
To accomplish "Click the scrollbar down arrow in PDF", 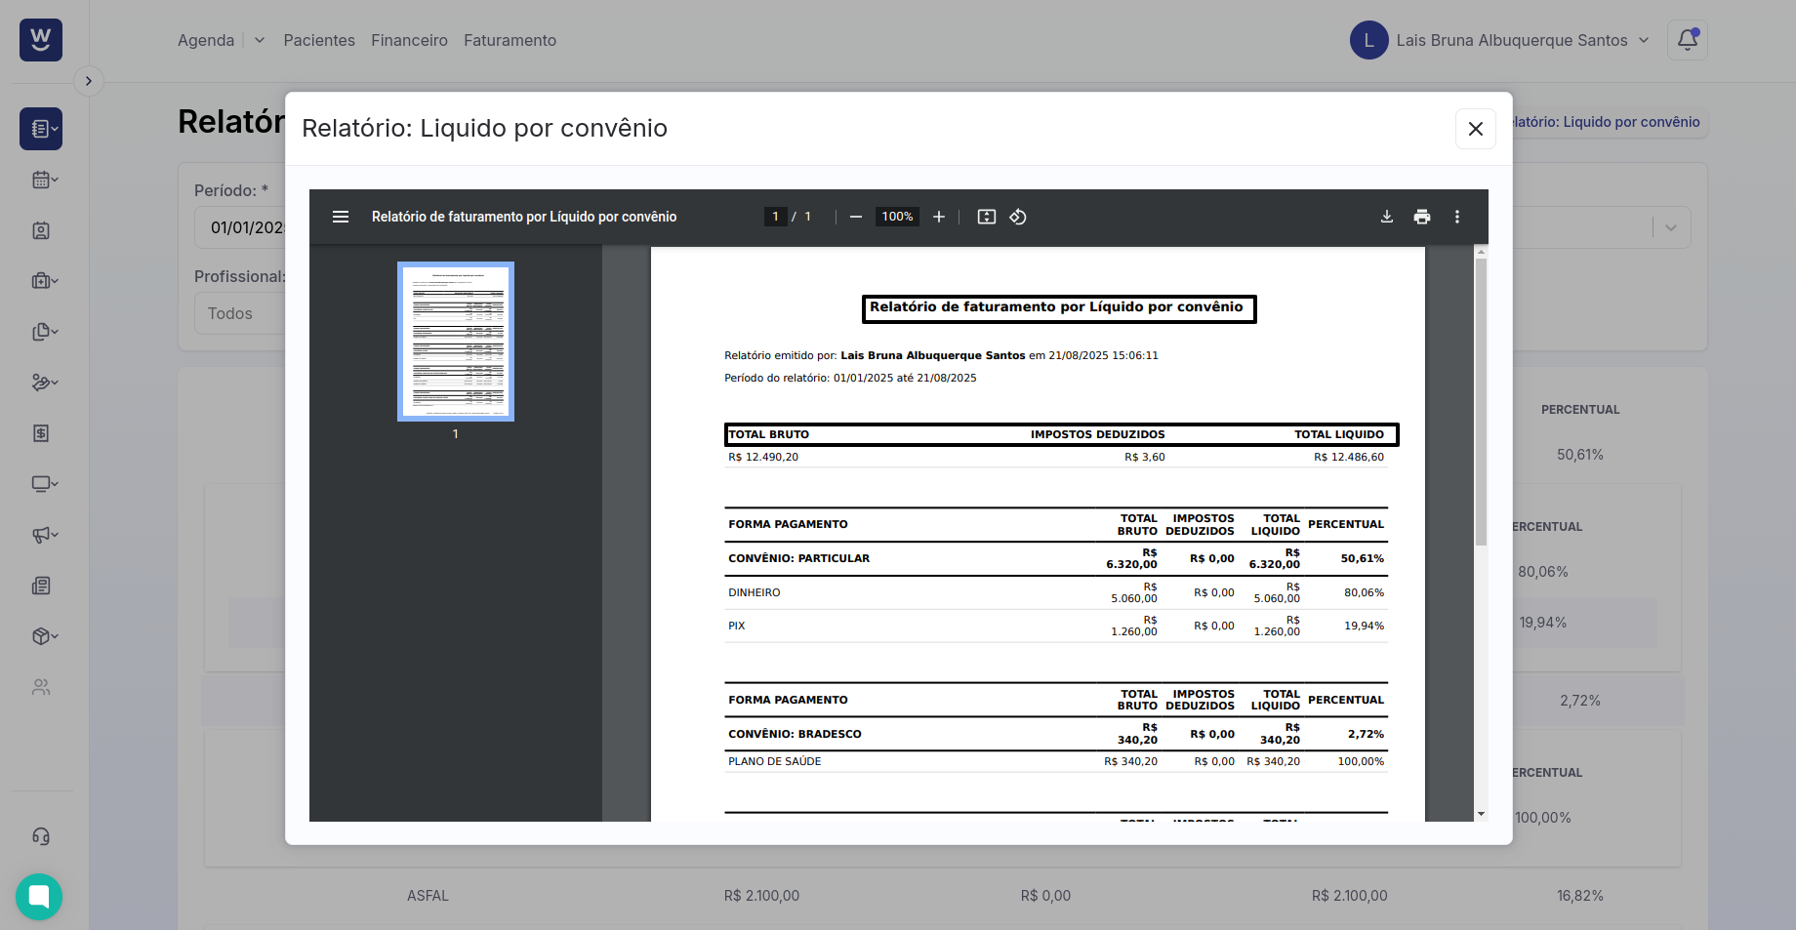I will (1481, 814).
